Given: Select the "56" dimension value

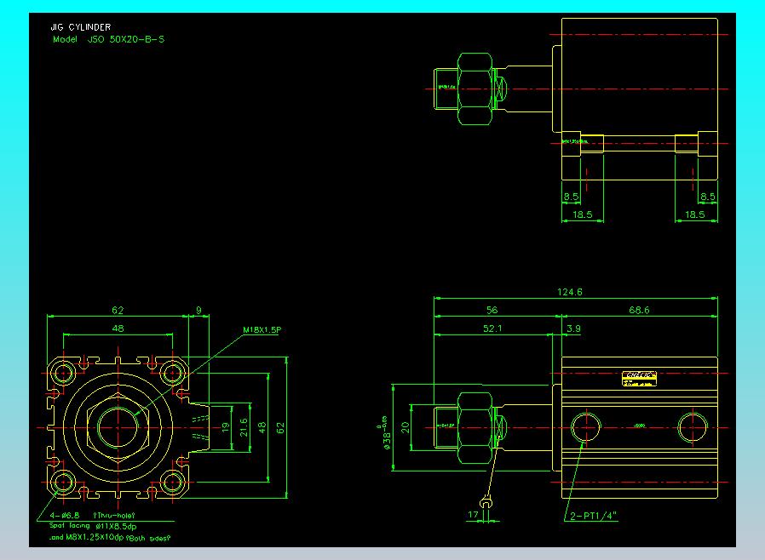Looking at the screenshot, I should point(492,310).
